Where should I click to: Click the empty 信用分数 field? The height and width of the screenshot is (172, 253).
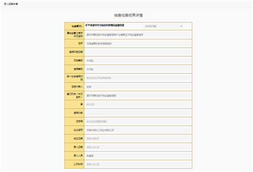tap(138, 113)
